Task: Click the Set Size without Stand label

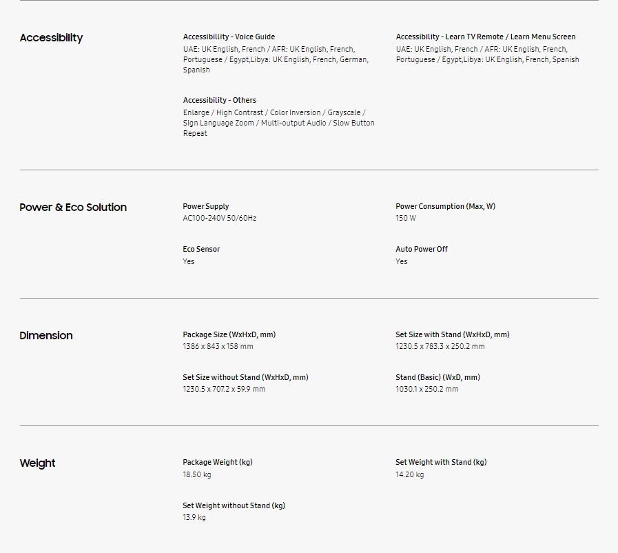Action: (x=245, y=377)
